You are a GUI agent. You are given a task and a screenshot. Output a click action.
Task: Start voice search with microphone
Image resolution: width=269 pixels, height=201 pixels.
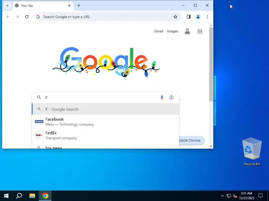pyautogui.click(x=162, y=98)
